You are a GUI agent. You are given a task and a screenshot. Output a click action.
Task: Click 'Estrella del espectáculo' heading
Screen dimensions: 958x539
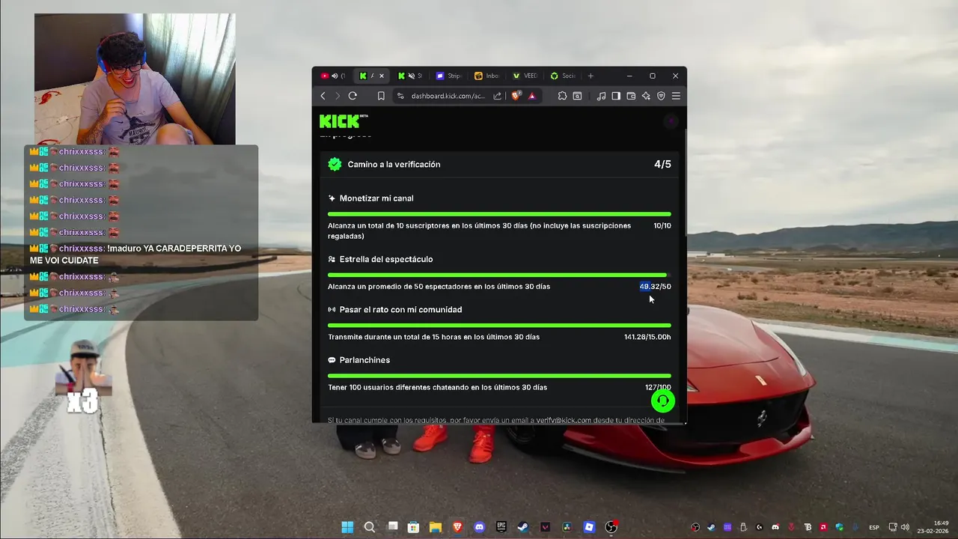386,259
